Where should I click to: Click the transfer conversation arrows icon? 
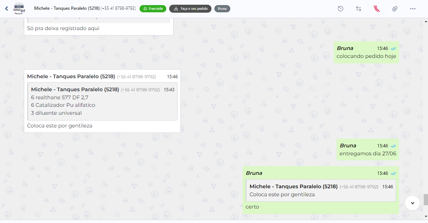[358, 9]
